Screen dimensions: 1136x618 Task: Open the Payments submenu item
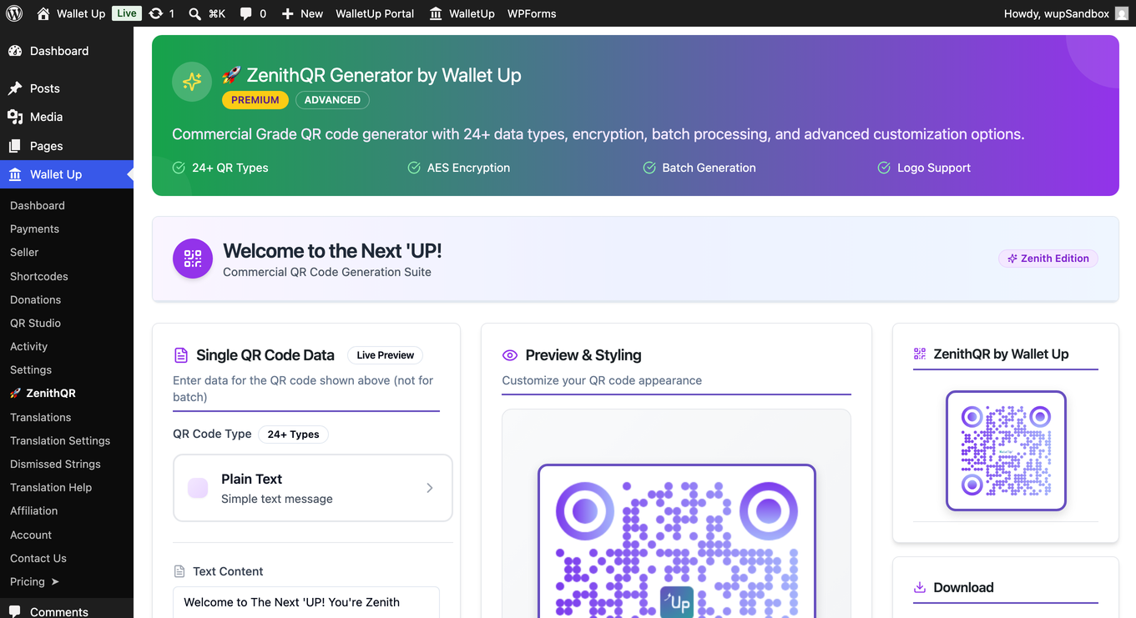(x=34, y=229)
